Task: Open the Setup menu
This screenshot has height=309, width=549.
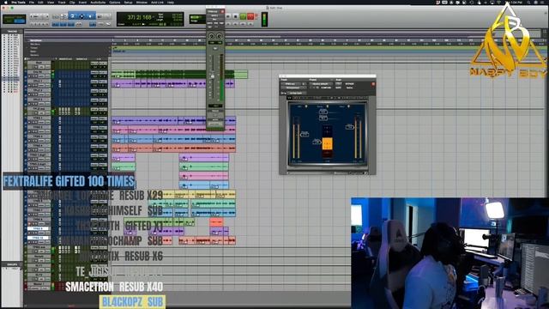Action: coord(128,2)
